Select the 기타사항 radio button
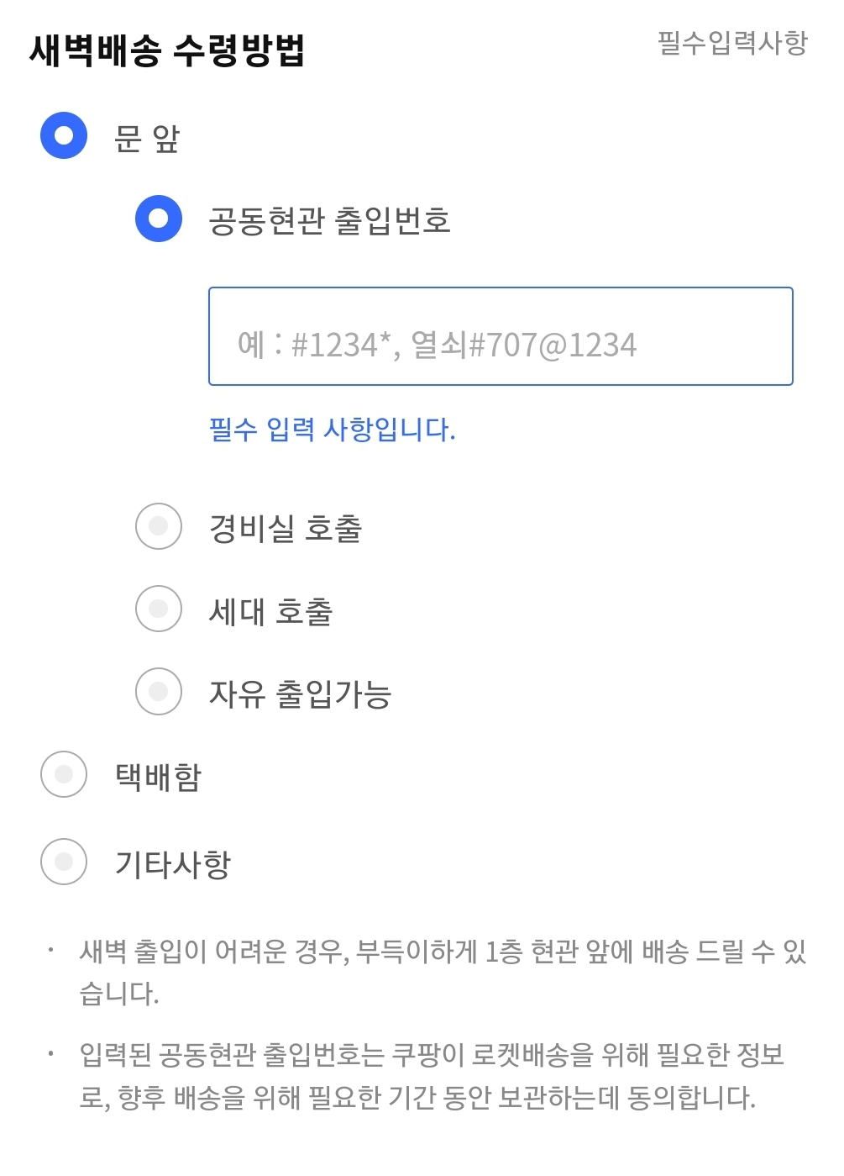 click(x=64, y=862)
